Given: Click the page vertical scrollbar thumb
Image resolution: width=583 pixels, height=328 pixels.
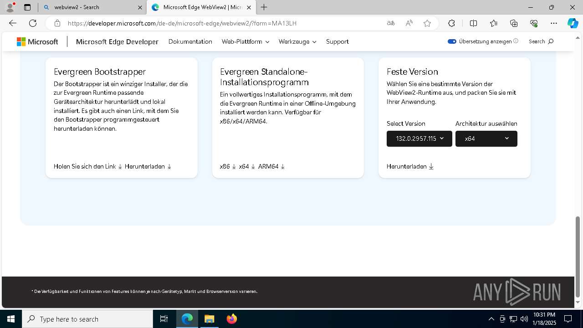Looking at the screenshot, I should pos(578,256).
